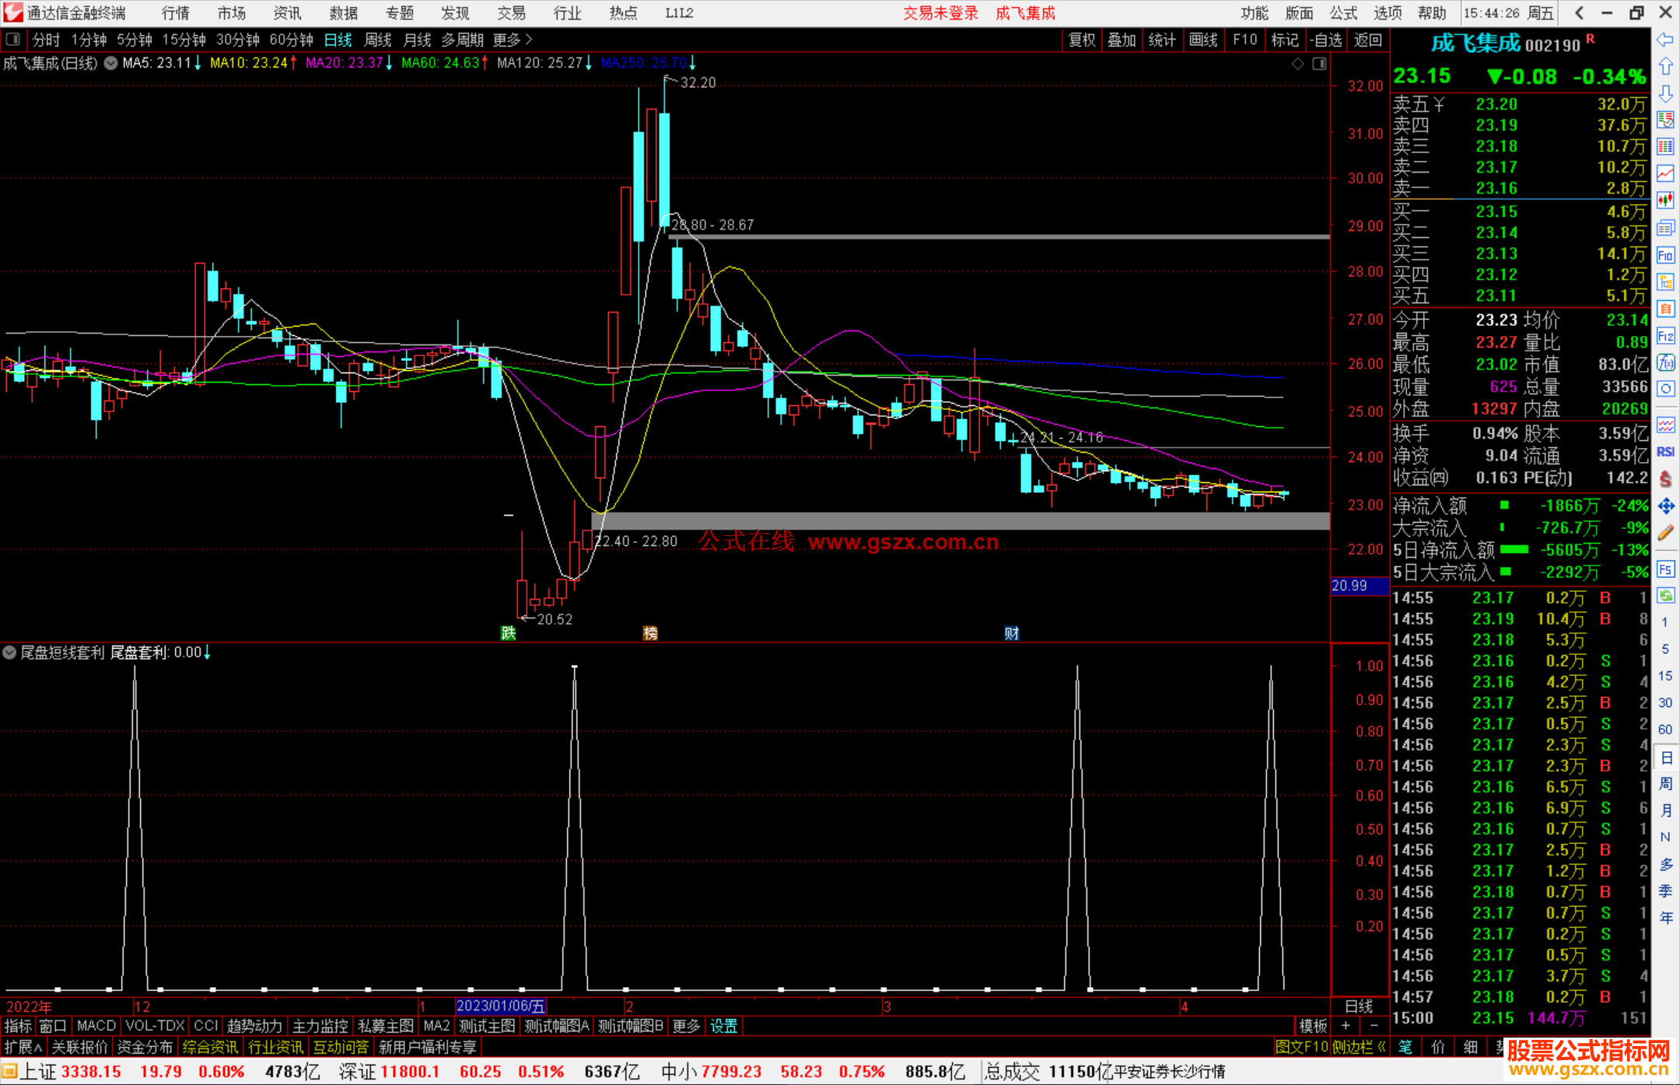The height and width of the screenshot is (1085, 1680).
Task: Open the formula f(x) sidebar icon
Action: click(1665, 363)
